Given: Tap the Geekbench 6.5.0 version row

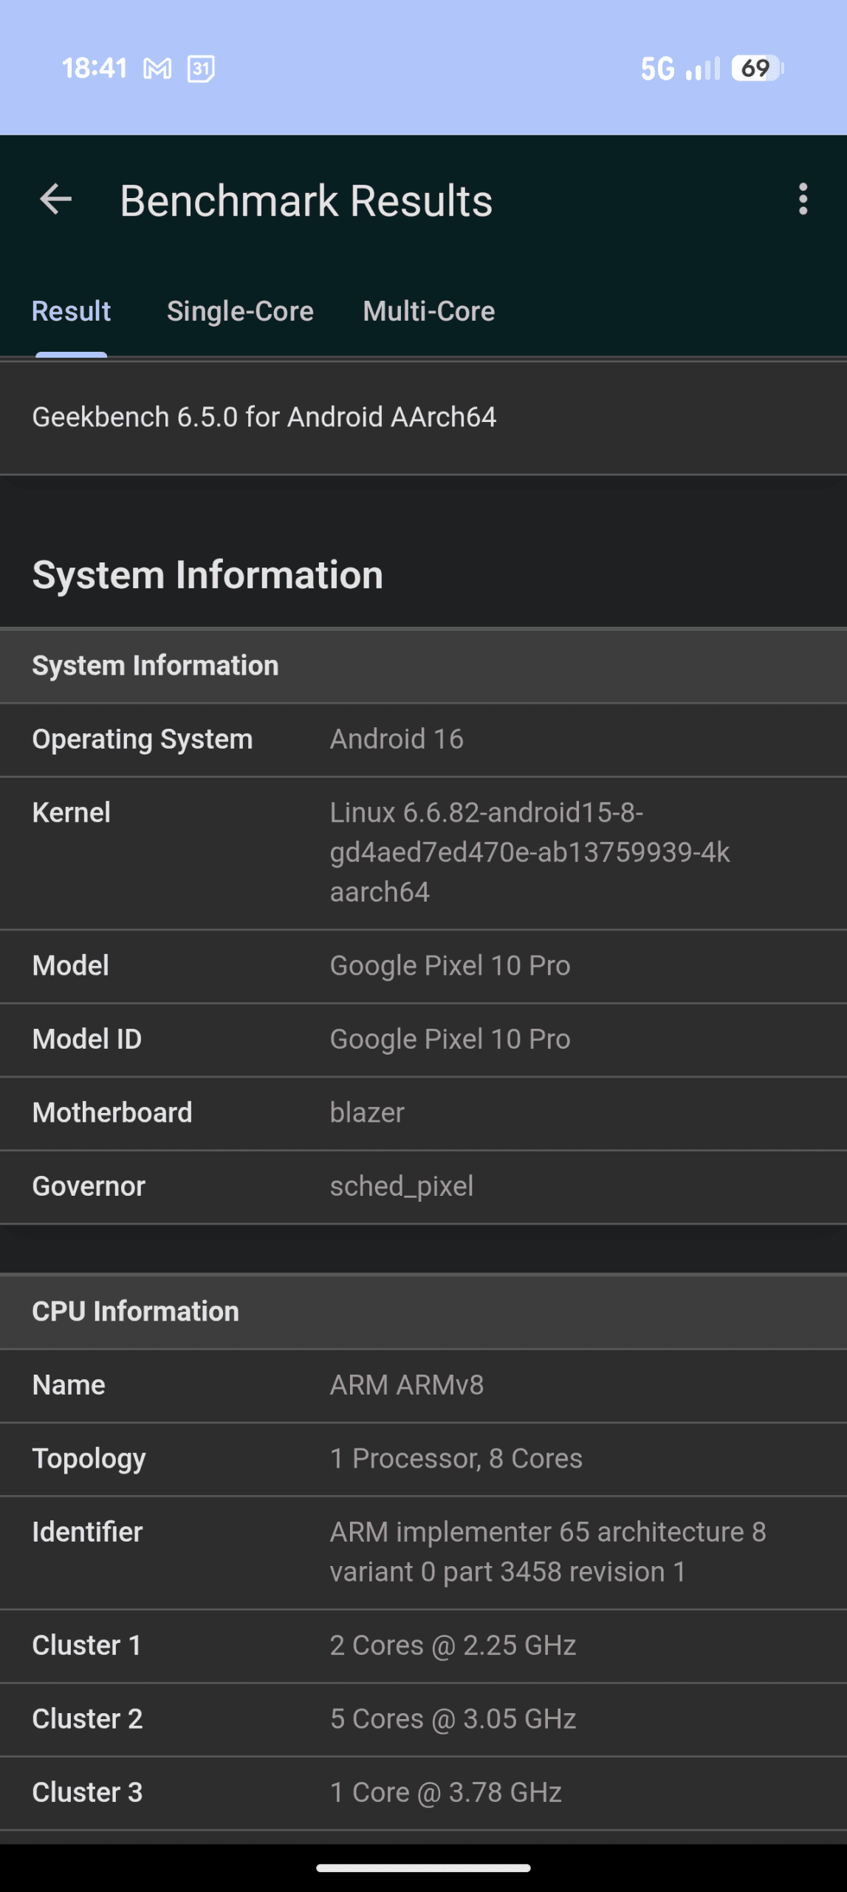Looking at the screenshot, I should click(x=423, y=418).
